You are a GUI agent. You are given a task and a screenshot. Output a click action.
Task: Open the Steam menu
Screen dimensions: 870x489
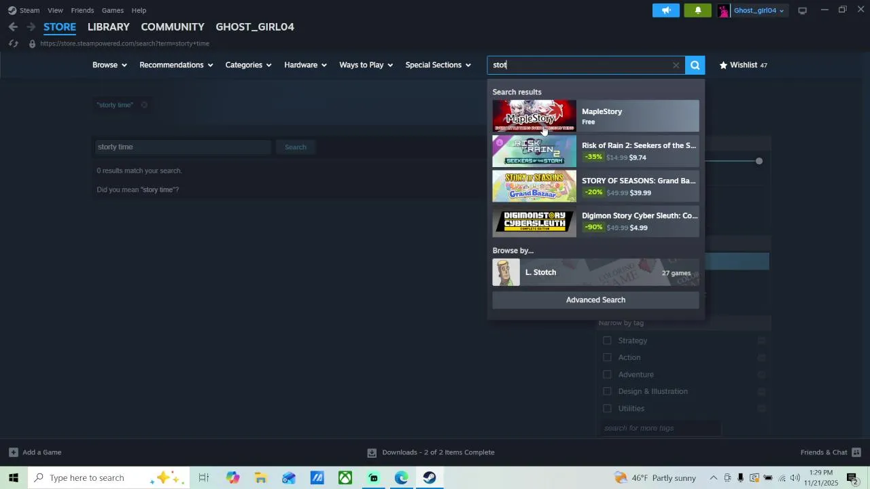pos(29,10)
